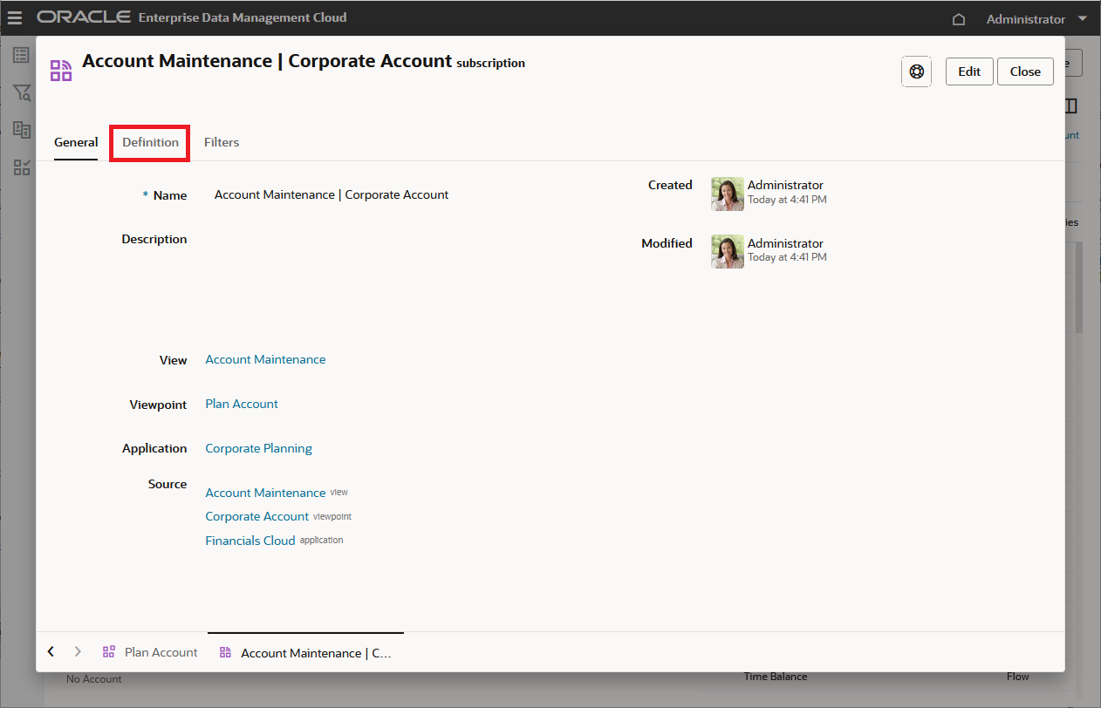Click the Oracle logo in header
The image size is (1101, 708).
pos(84,17)
